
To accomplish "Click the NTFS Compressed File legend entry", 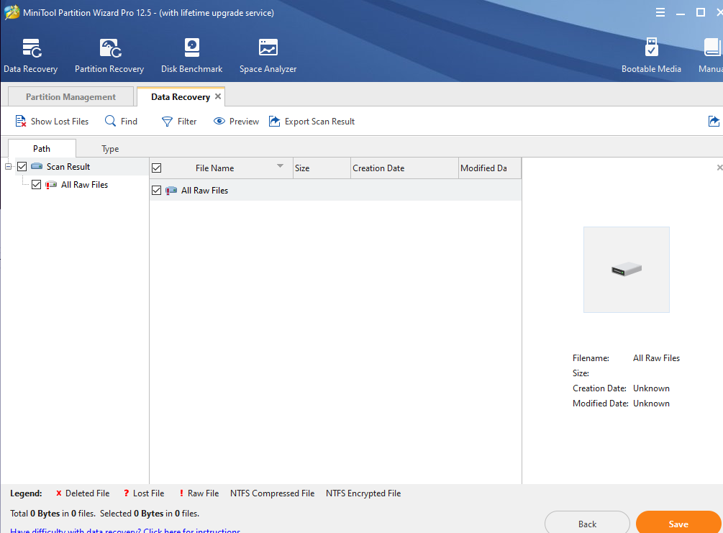I will (272, 493).
